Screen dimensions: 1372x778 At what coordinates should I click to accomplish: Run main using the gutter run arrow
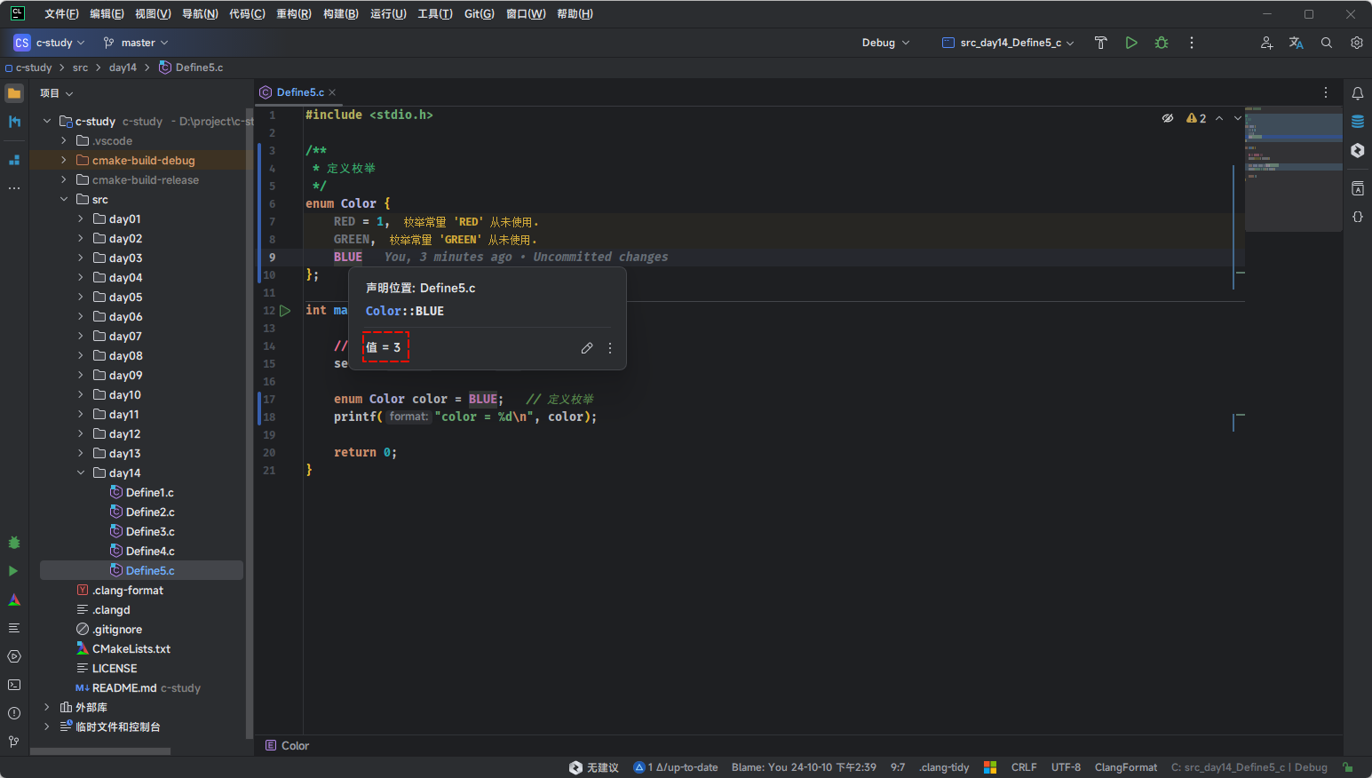[x=285, y=311]
